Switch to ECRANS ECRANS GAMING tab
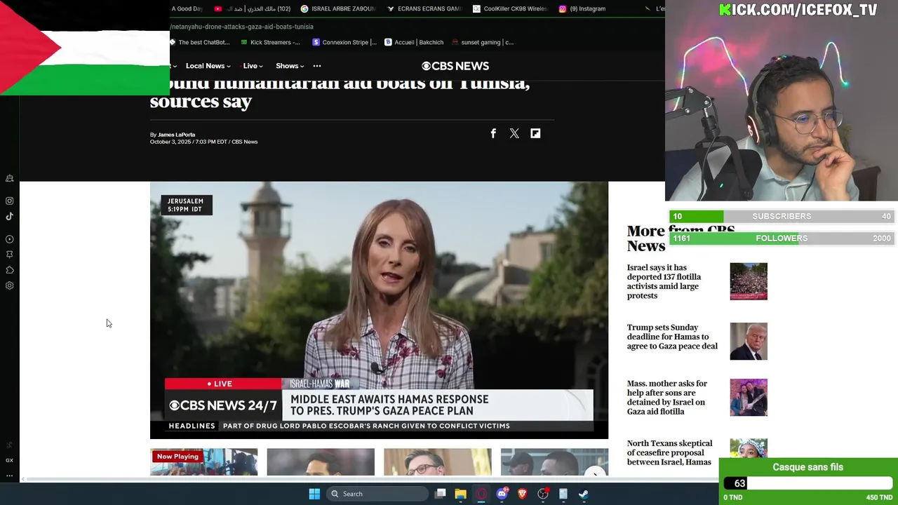 coord(424,8)
